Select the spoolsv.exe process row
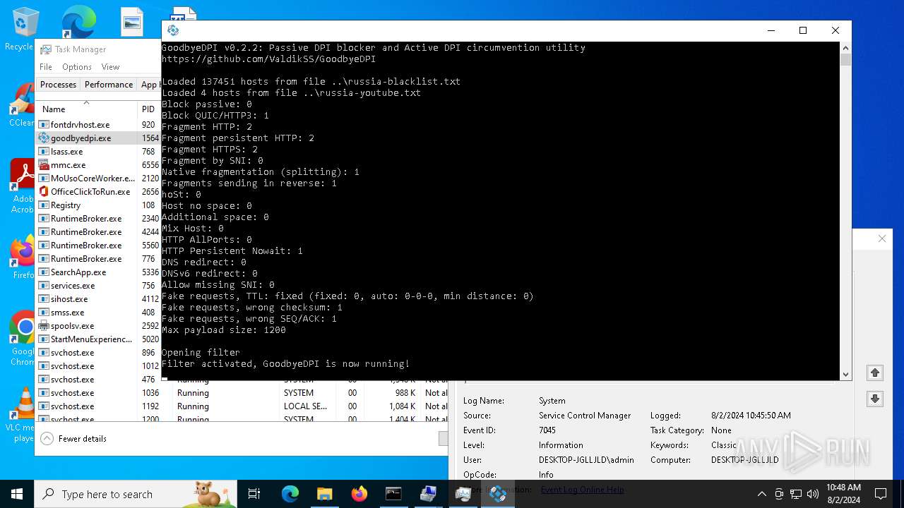 (x=98, y=326)
